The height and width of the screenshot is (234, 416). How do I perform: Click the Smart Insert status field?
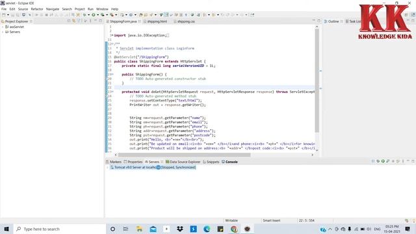272,220
